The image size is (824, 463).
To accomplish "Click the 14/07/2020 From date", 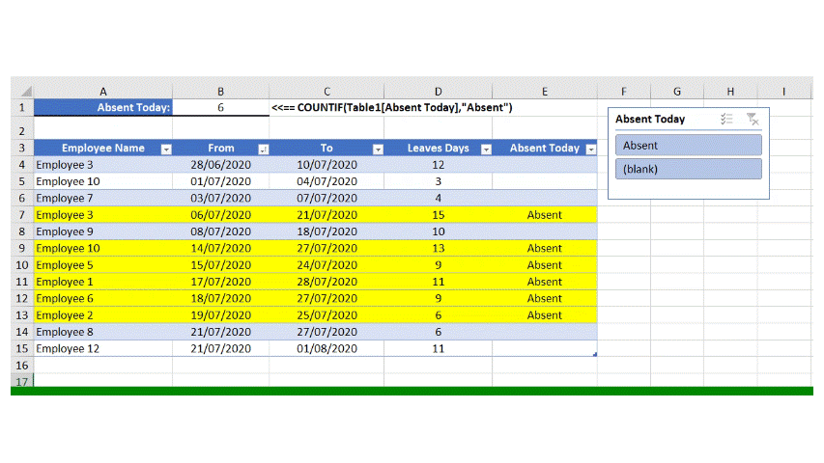I will [x=220, y=248].
